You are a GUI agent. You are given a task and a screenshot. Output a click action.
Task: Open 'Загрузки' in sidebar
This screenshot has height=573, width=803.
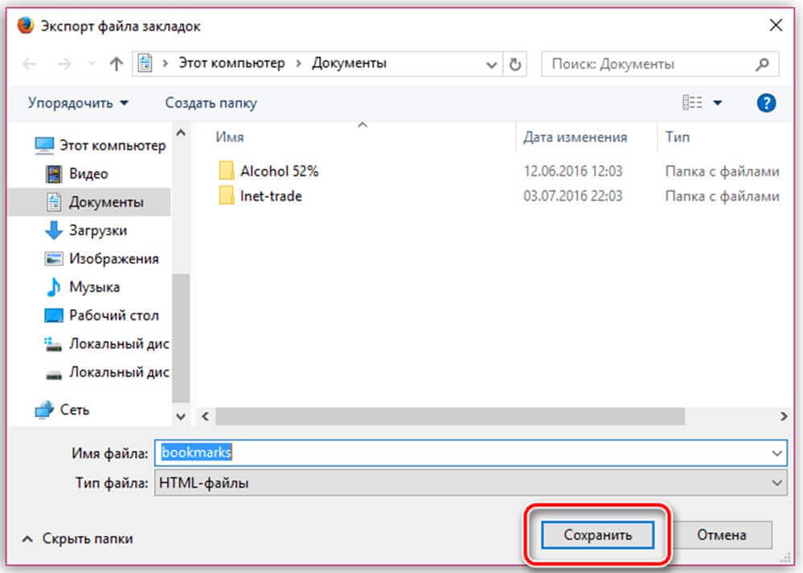pos(86,231)
